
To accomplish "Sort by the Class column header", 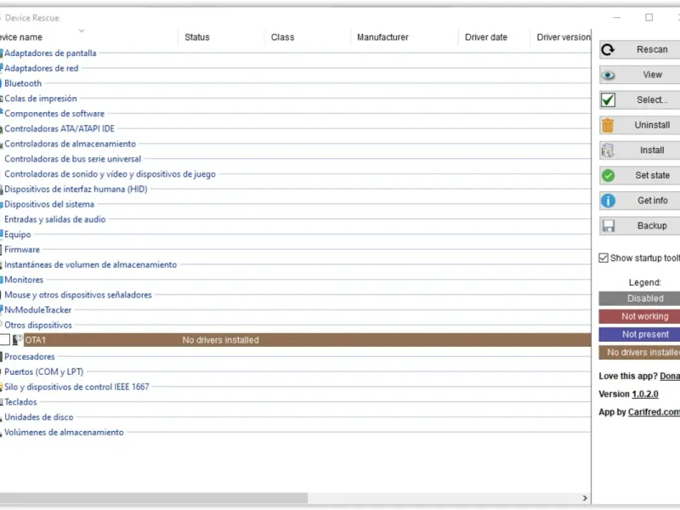I will coord(282,37).
